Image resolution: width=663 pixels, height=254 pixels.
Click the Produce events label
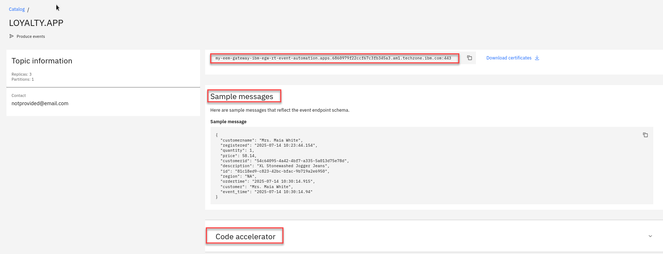point(31,36)
